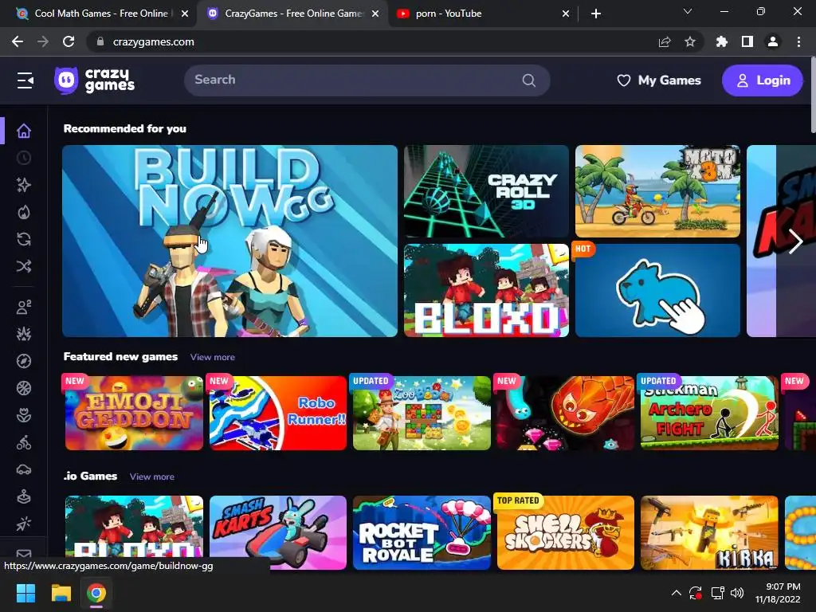Open the flower category sidebar icon
Viewport: 816px width, 612px height.
coord(24,415)
